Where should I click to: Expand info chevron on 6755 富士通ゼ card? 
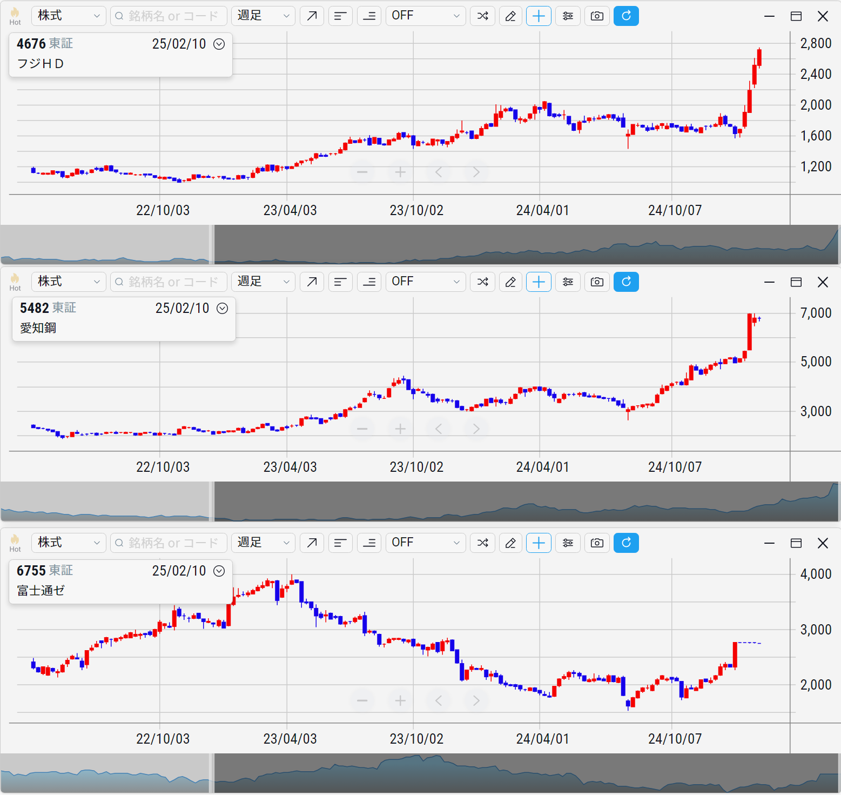[219, 571]
